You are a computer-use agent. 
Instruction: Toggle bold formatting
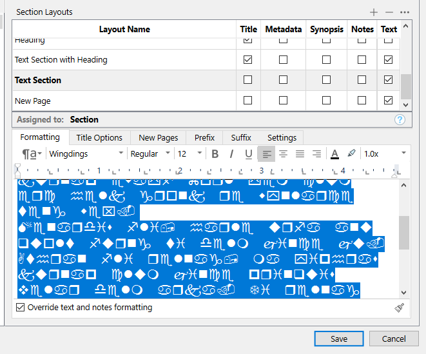pos(215,153)
